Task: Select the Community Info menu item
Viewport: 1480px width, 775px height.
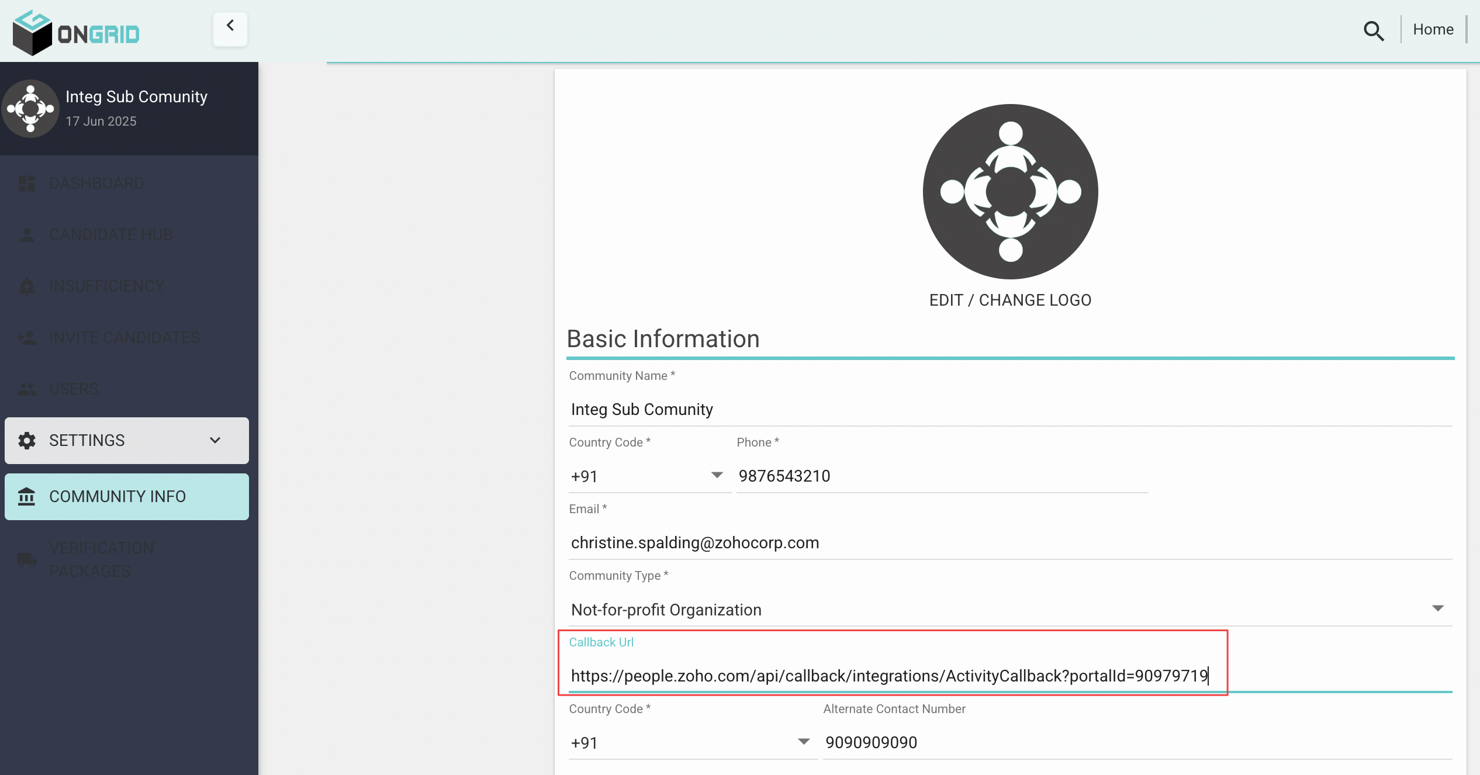Action: point(127,496)
